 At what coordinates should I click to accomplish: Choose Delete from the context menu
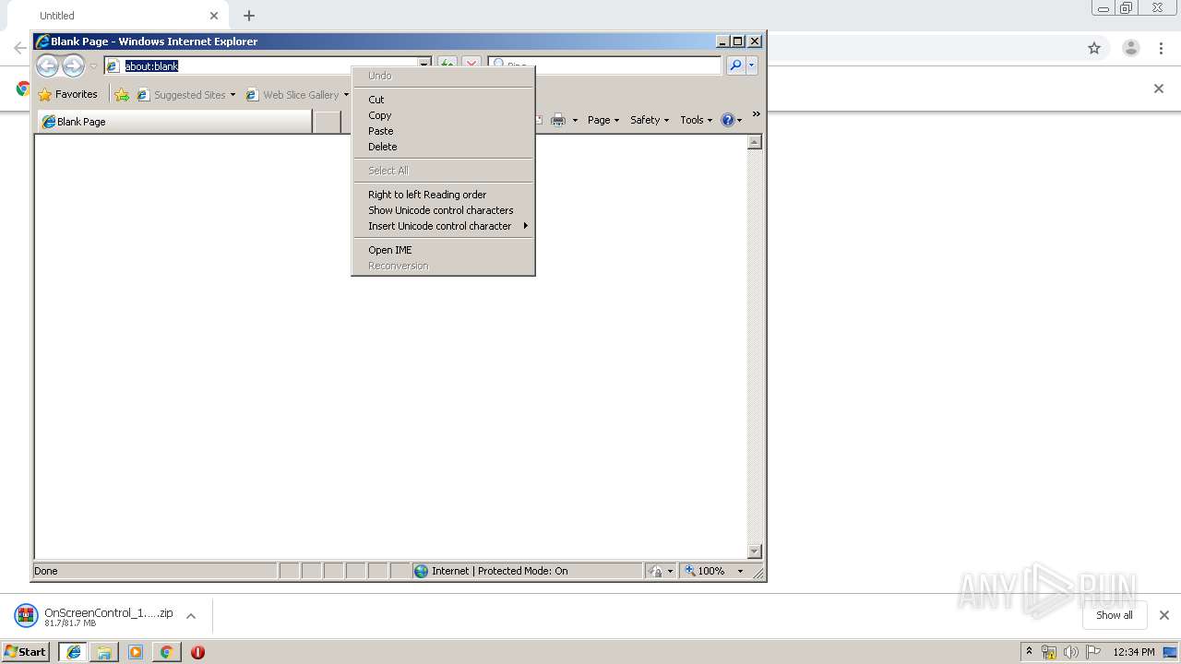click(443, 147)
